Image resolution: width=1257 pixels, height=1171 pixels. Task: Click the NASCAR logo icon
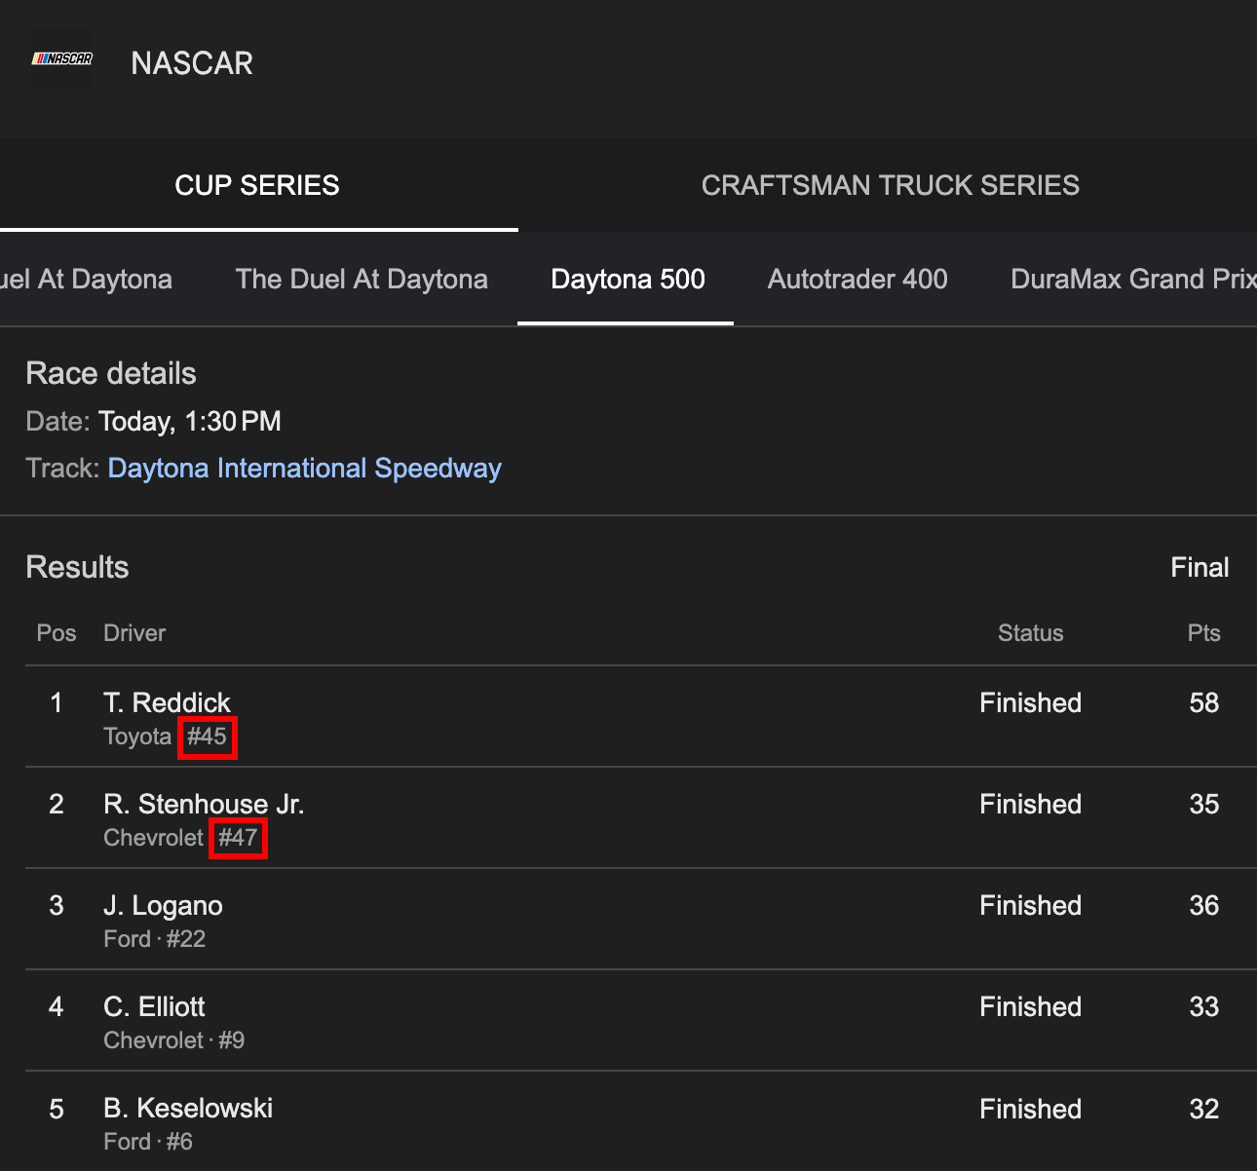[62, 59]
